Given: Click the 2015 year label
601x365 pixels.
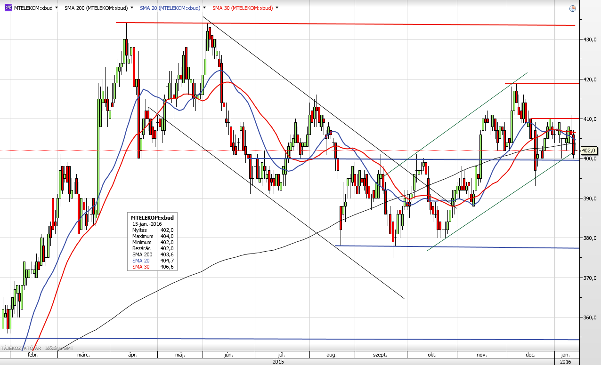Looking at the screenshot, I should pyautogui.click(x=278, y=362).
